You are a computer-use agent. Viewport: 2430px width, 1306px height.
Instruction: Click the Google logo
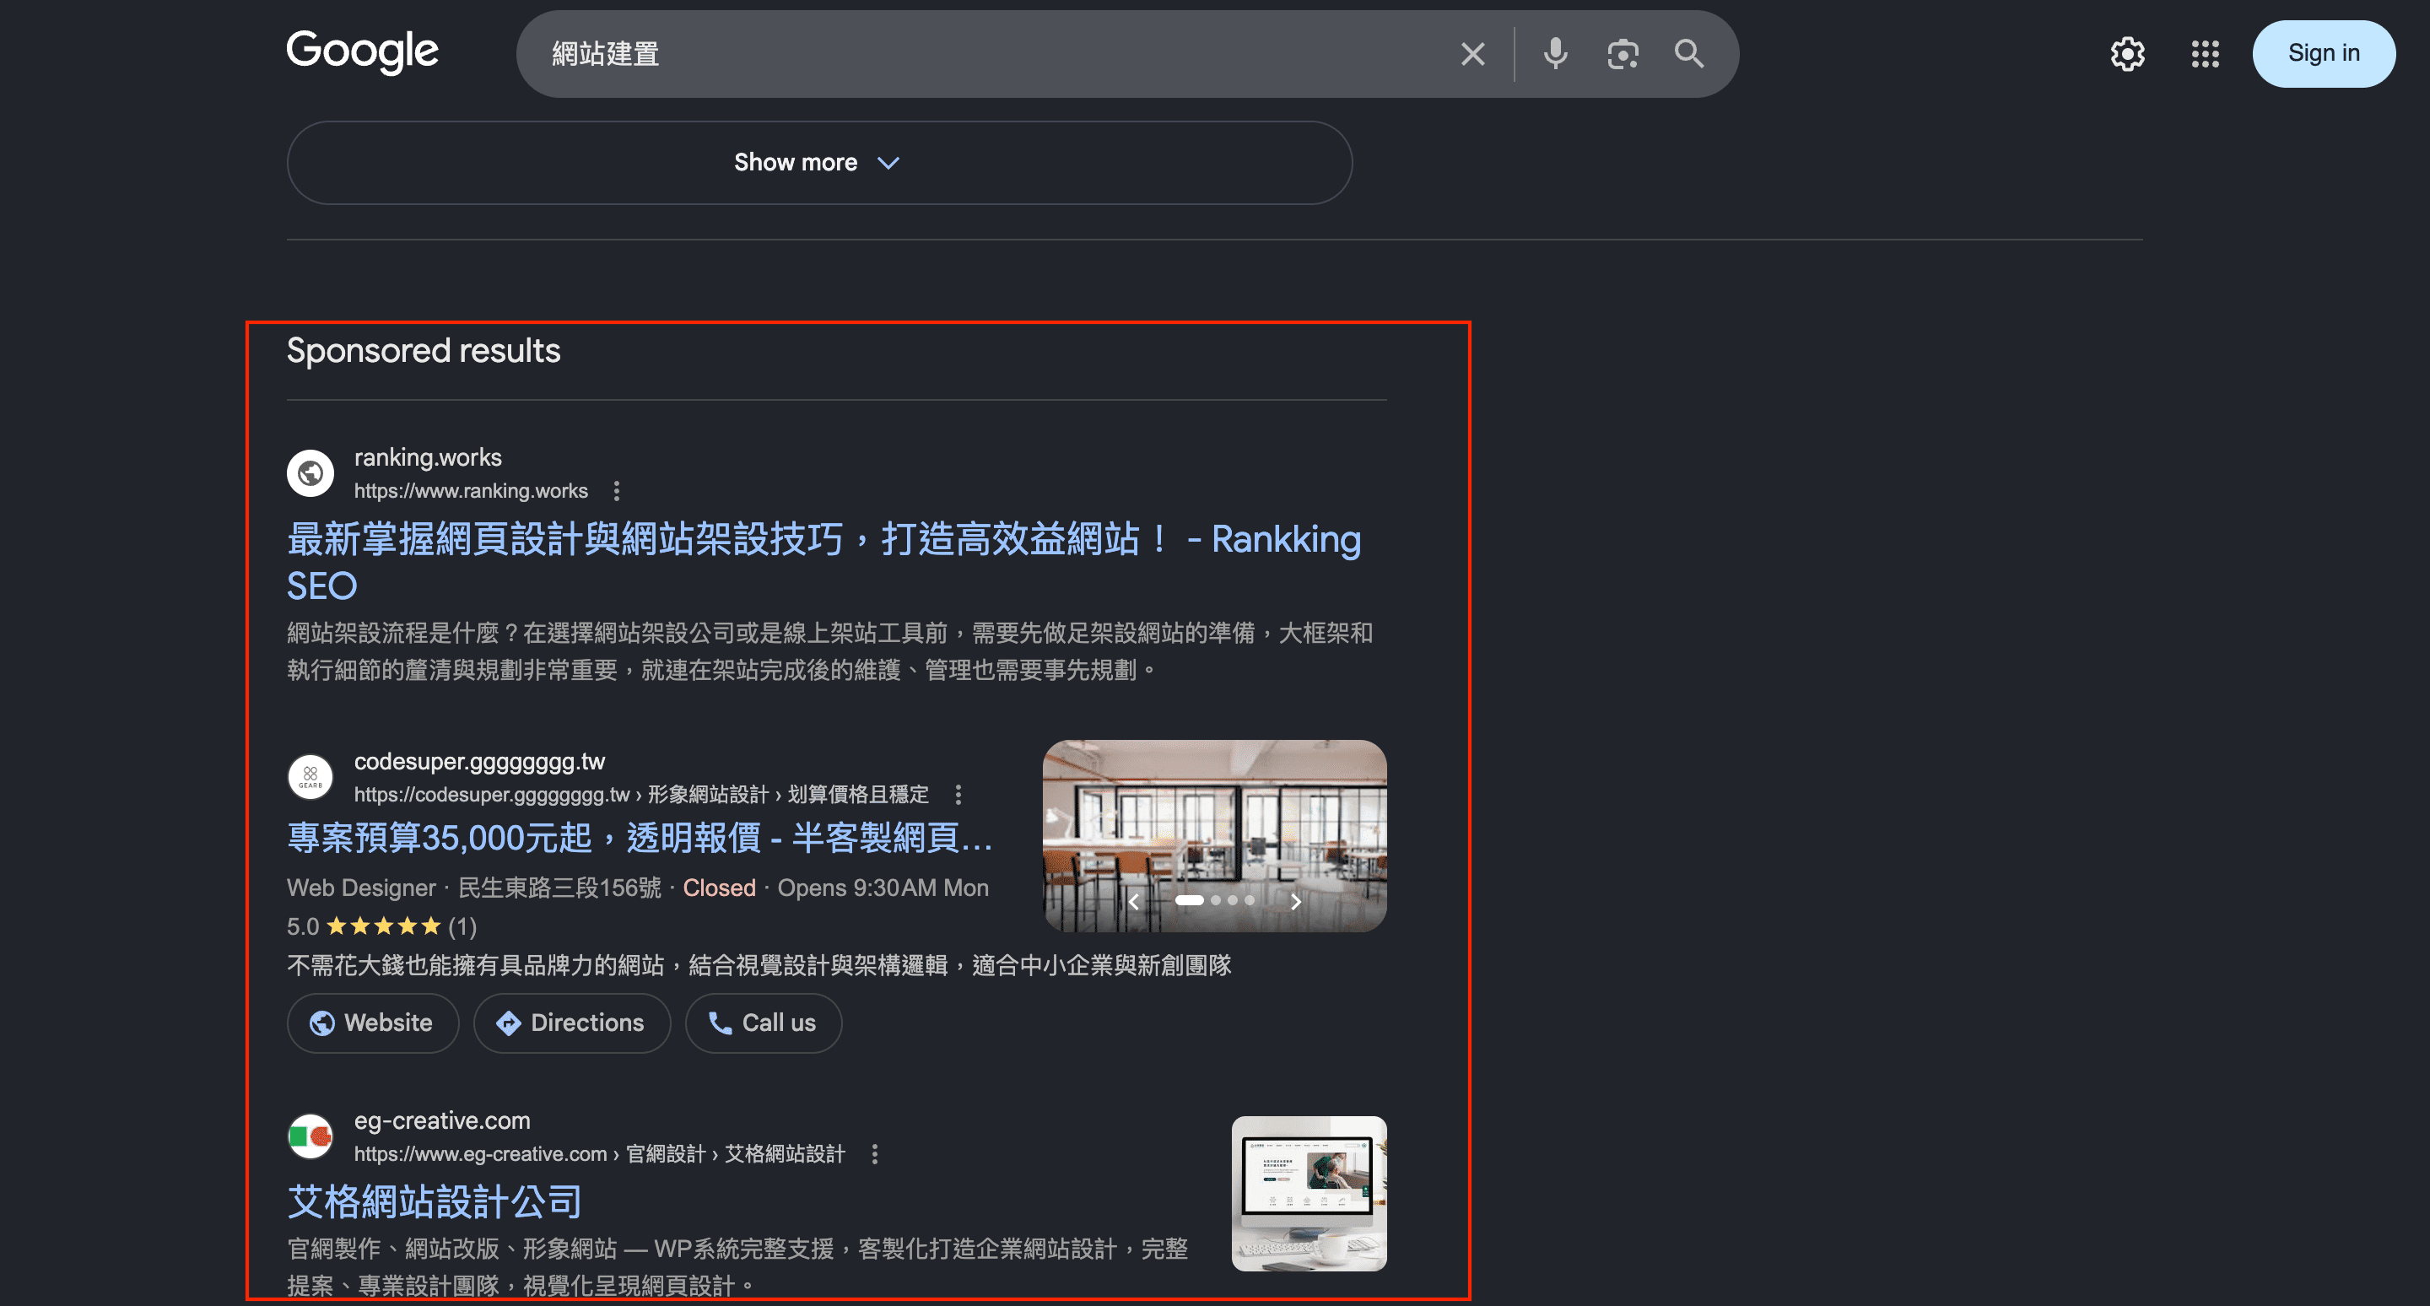coord(362,51)
